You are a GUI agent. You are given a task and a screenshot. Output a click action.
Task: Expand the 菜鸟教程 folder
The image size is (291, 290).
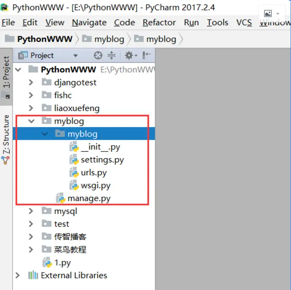click(x=31, y=250)
